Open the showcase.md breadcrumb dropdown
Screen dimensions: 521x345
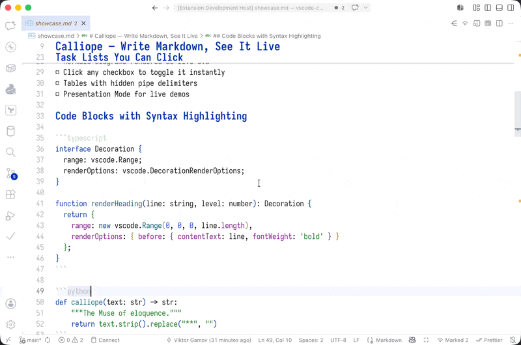click(x=51, y=36)
